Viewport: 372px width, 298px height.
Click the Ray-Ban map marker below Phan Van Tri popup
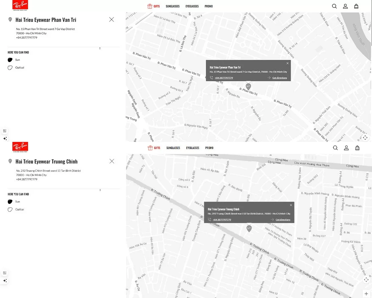248,86
